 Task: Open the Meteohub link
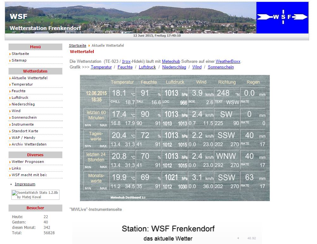171,62
